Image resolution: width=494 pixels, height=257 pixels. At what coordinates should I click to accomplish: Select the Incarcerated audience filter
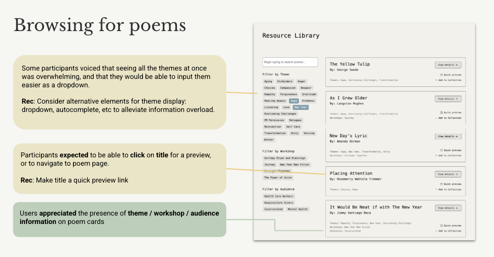pyautogui.click(x=274, y=209)
